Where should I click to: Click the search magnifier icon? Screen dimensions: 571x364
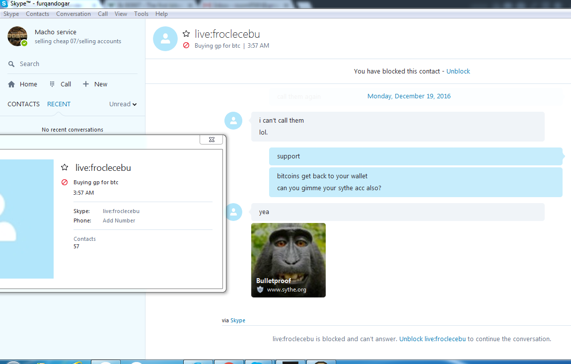pyautogui.click(x=11, y=64)
